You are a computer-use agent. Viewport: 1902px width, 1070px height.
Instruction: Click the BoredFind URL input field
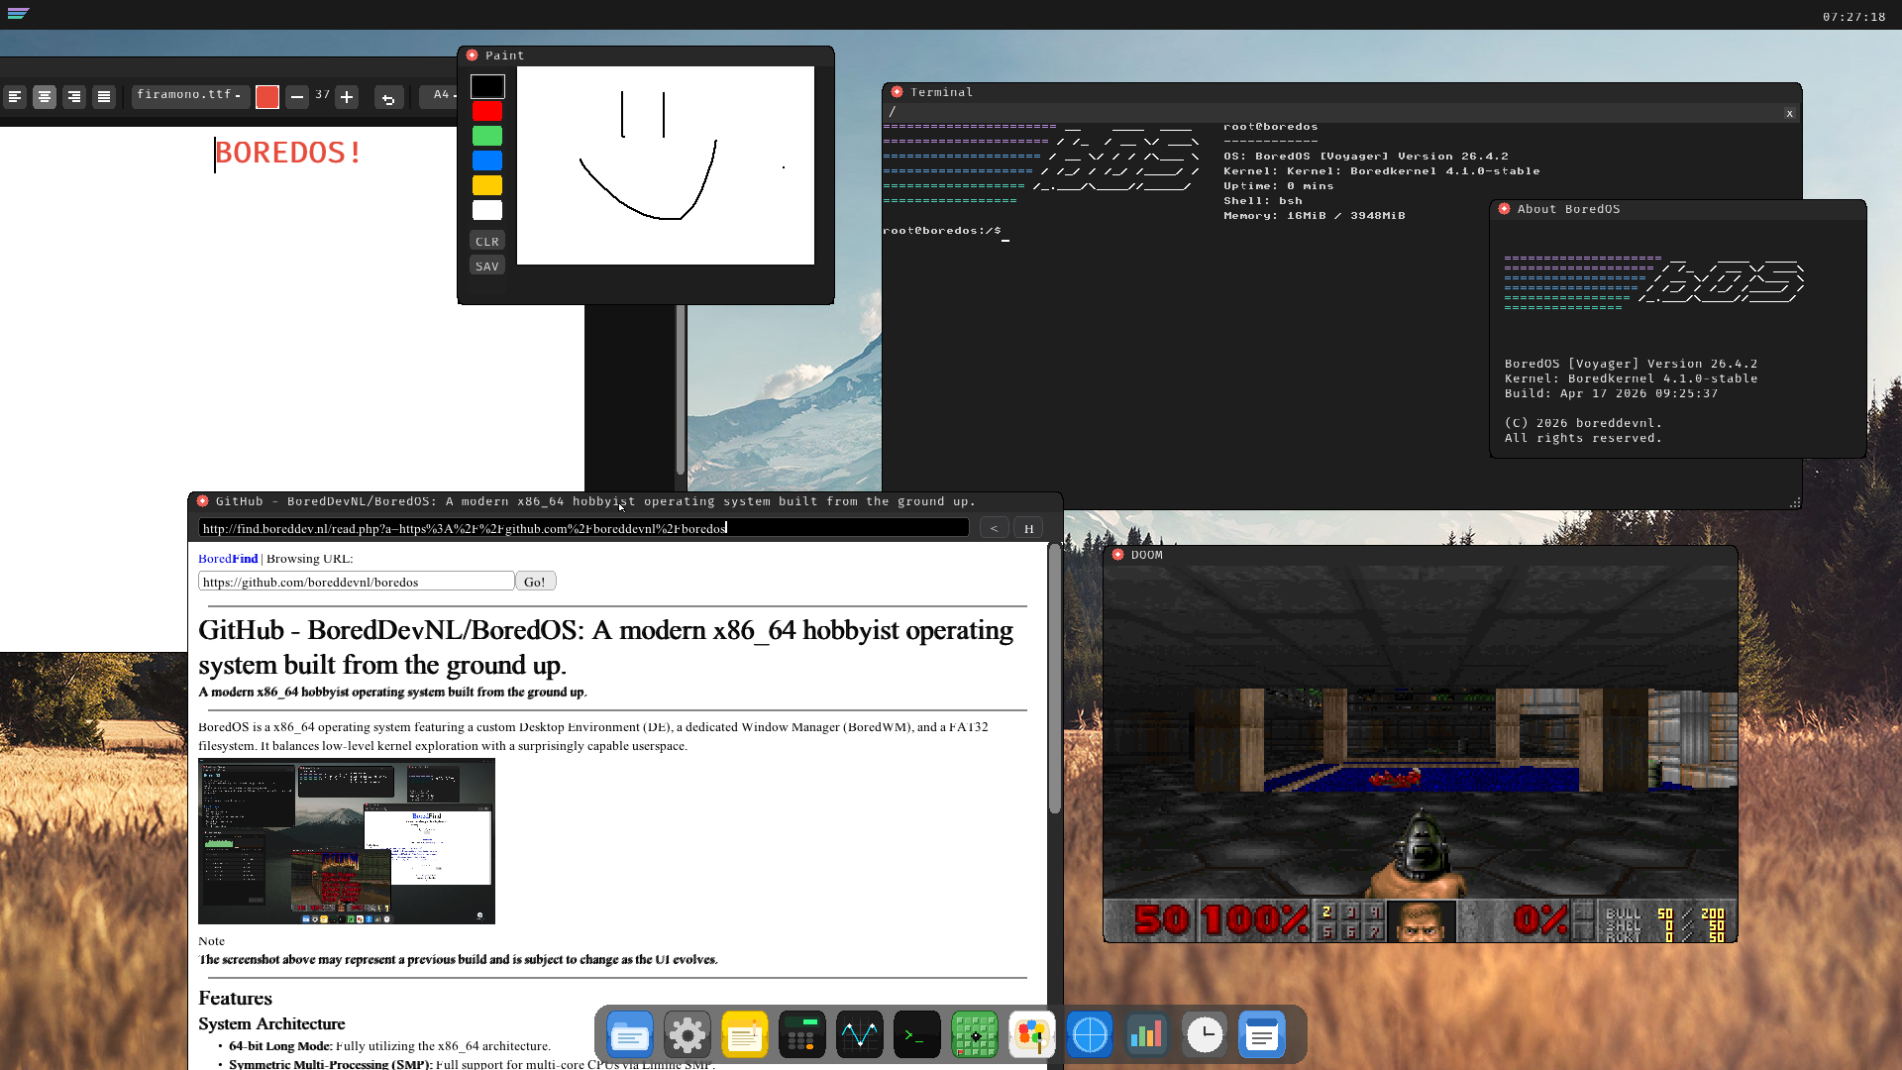(356, 582)
